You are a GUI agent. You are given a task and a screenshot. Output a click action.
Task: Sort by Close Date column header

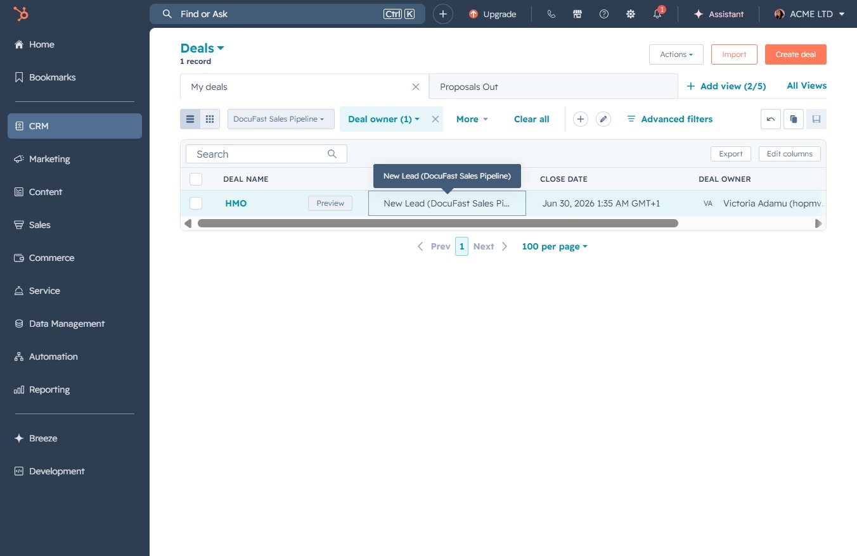[564, 179]
